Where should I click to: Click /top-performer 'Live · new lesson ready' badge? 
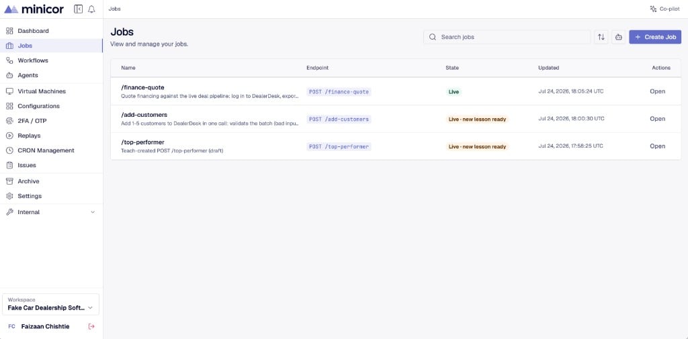pos(477,146)
